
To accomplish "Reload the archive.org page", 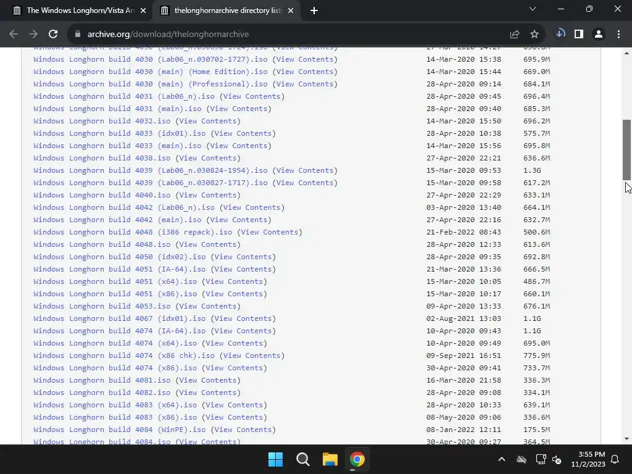I will [x=53, y=35].
